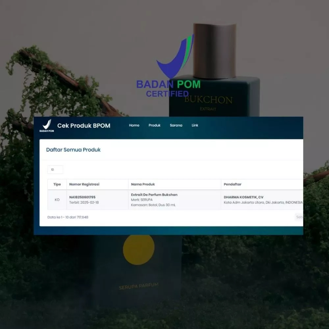Open the Cek Produk BPOM title link
The height and width of the screenshot is (329, 329).
pos(84,125)
